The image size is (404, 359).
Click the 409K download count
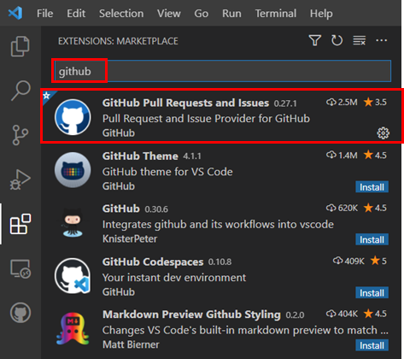tap(348, 261)
